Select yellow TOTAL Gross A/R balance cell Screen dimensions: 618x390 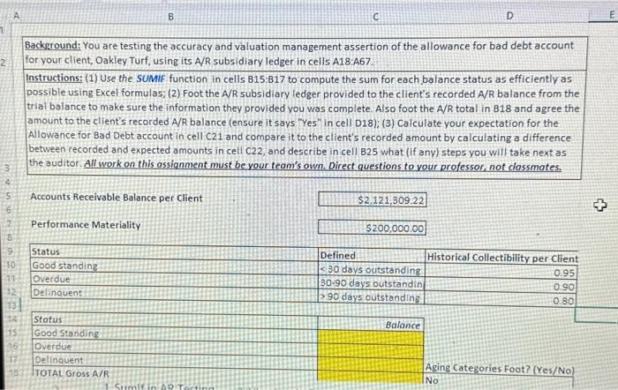coord(371,377)
